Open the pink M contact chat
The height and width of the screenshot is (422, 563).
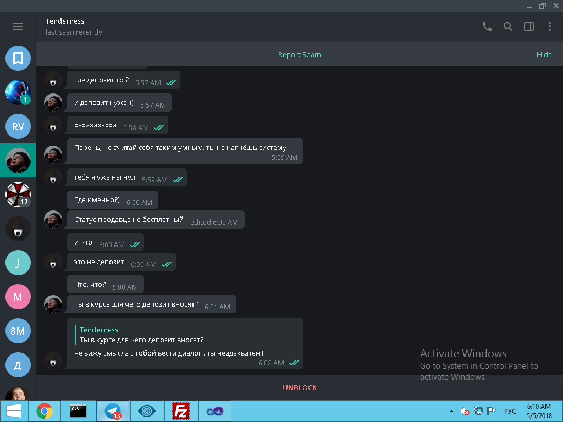[x=18, y=297]
